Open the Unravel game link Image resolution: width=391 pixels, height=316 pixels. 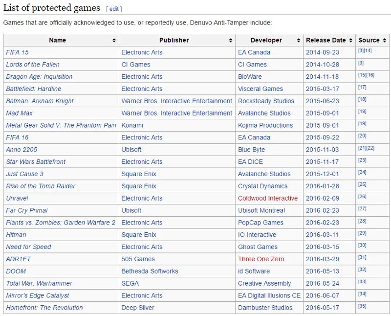(17, 198)
